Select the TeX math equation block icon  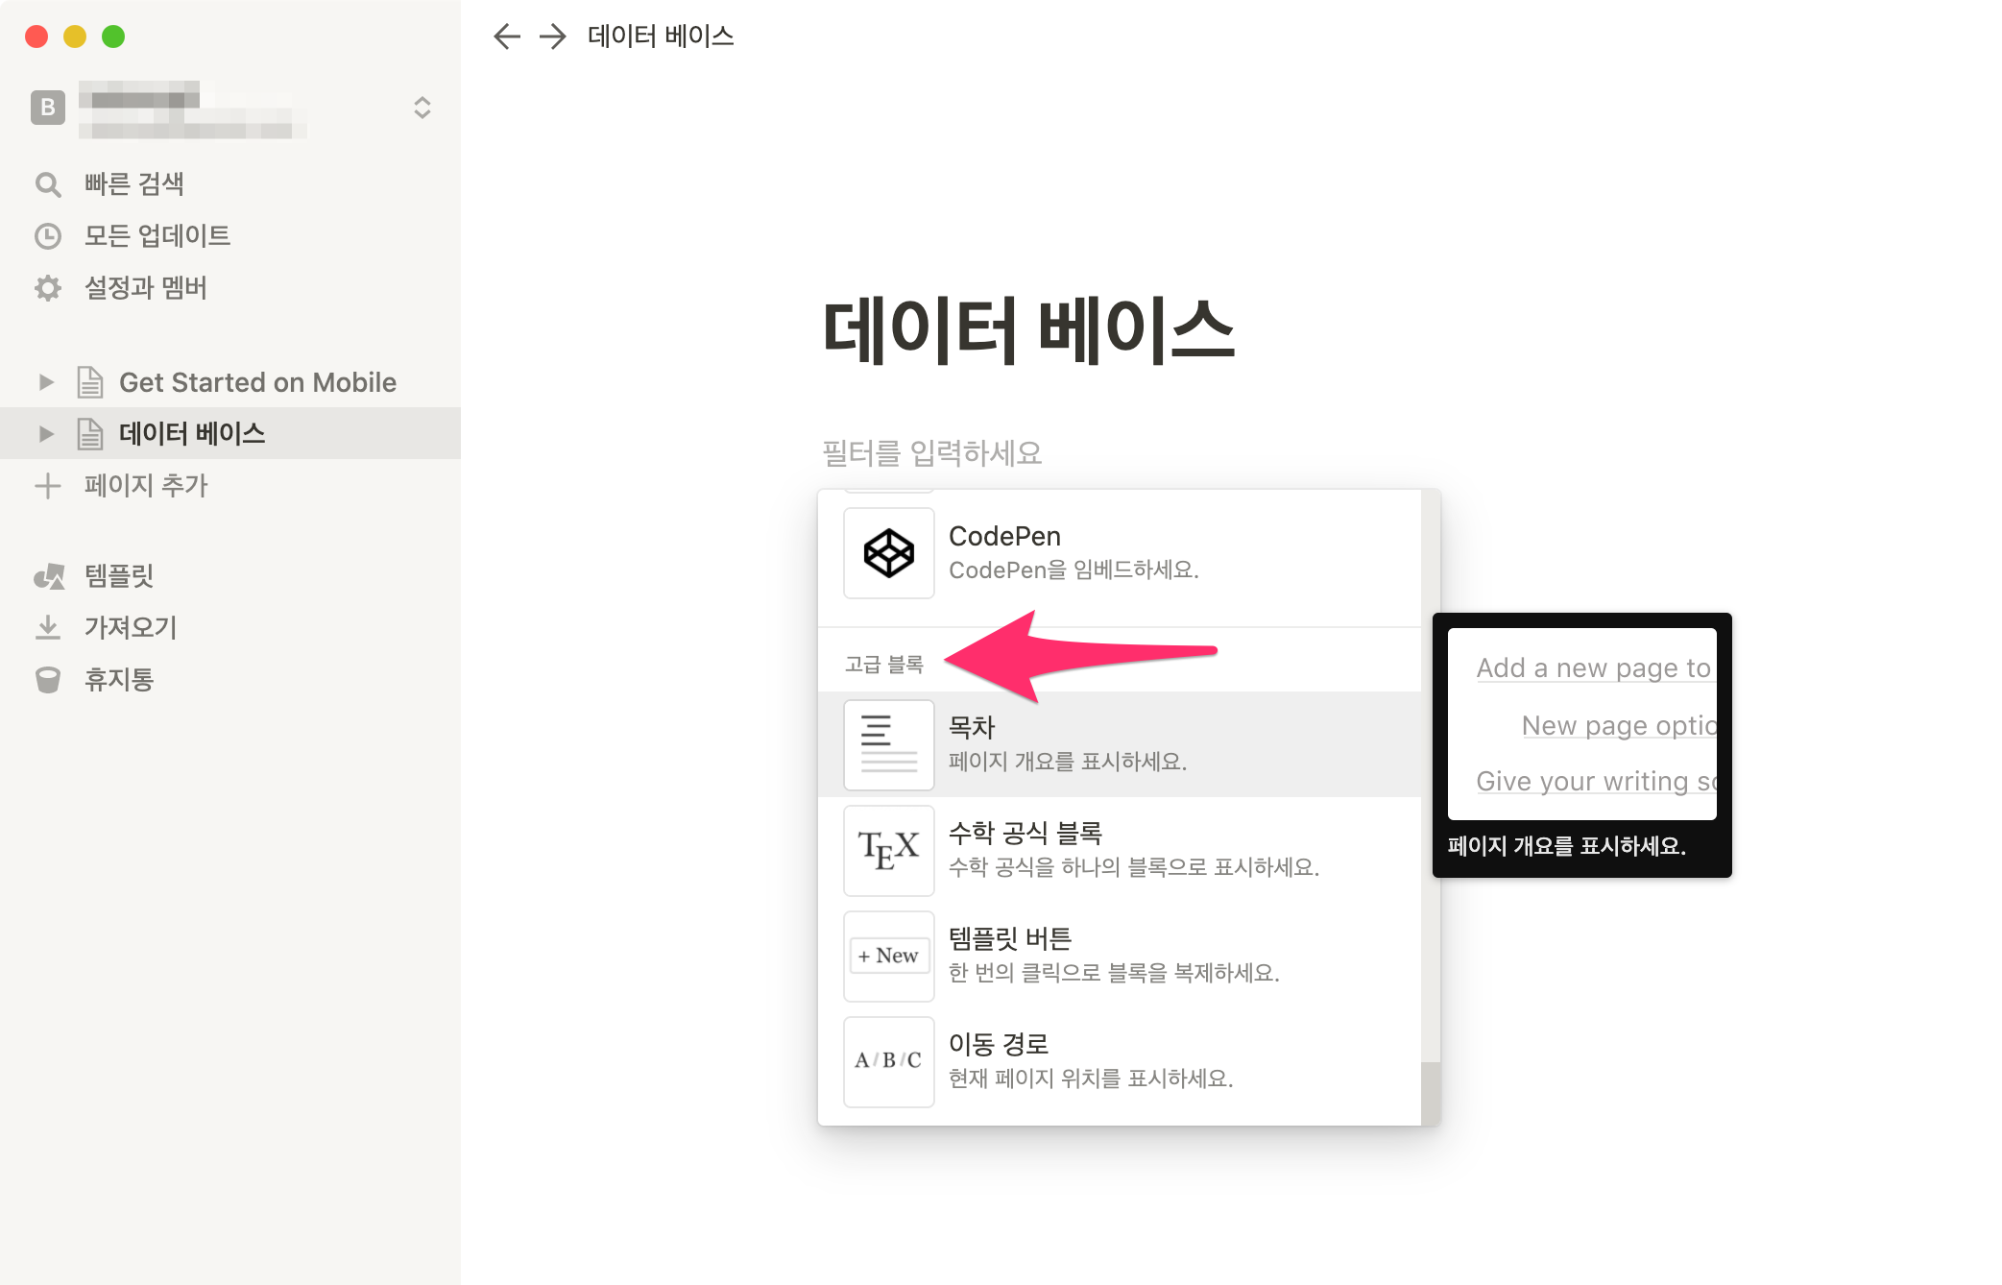coord(888,851)
